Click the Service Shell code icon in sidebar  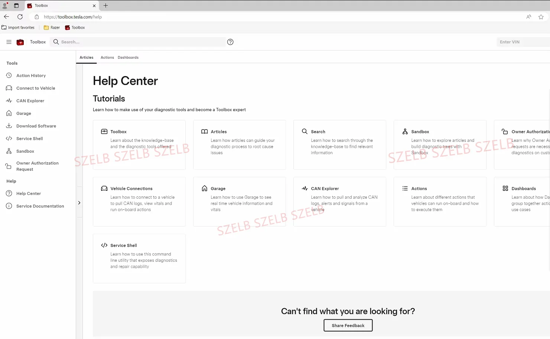pos(9,138)
